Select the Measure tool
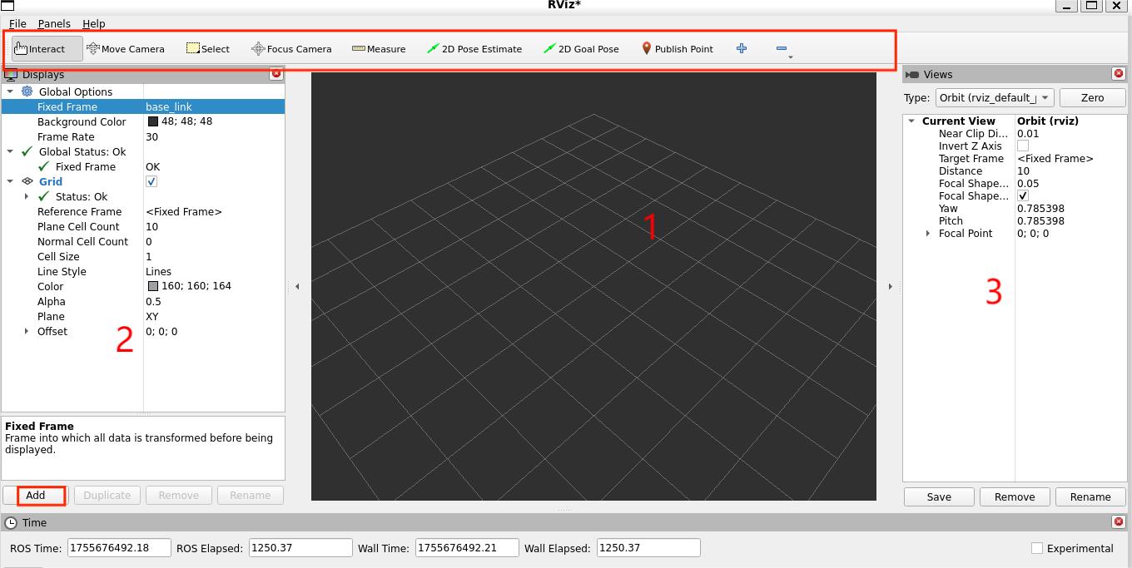The width and height of the screenshot is (1132, 568). (x=379, y=48)
